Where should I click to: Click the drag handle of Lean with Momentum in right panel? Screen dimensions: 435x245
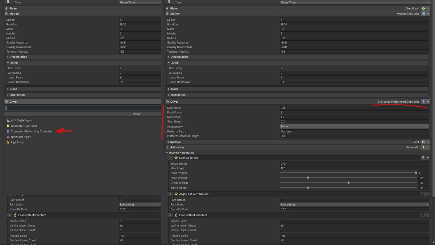pyautogui.click(x=170, y=215)
